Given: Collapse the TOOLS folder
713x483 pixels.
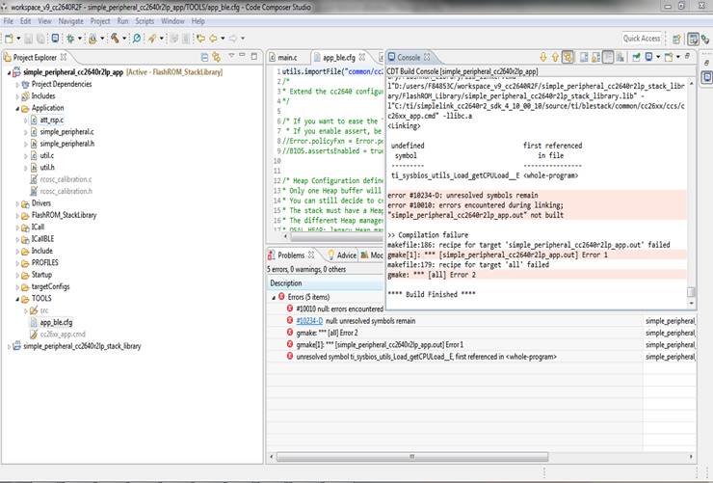Looking at the screenshot, I should [x=17, y=299].
